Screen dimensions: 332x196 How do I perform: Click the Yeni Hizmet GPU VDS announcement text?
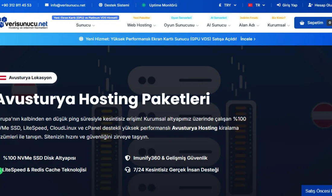161,39
